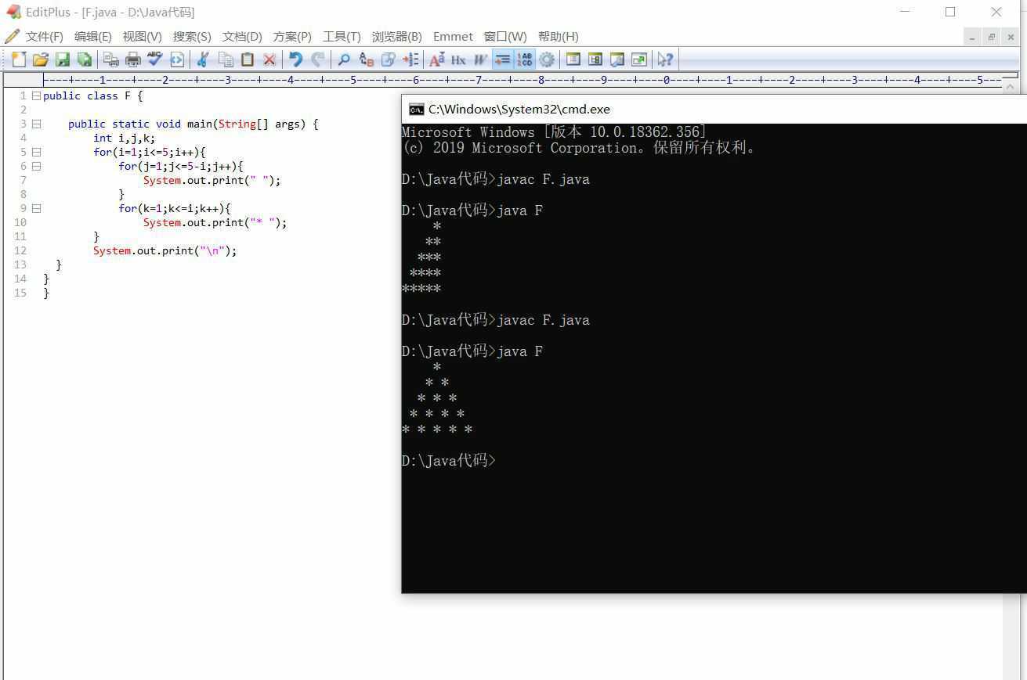Open the 浏览器(B) menu

396,37
